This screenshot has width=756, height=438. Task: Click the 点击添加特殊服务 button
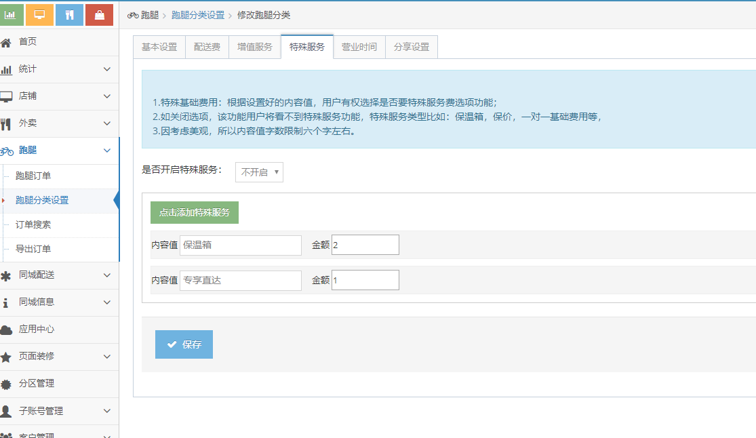coord(195,212)
